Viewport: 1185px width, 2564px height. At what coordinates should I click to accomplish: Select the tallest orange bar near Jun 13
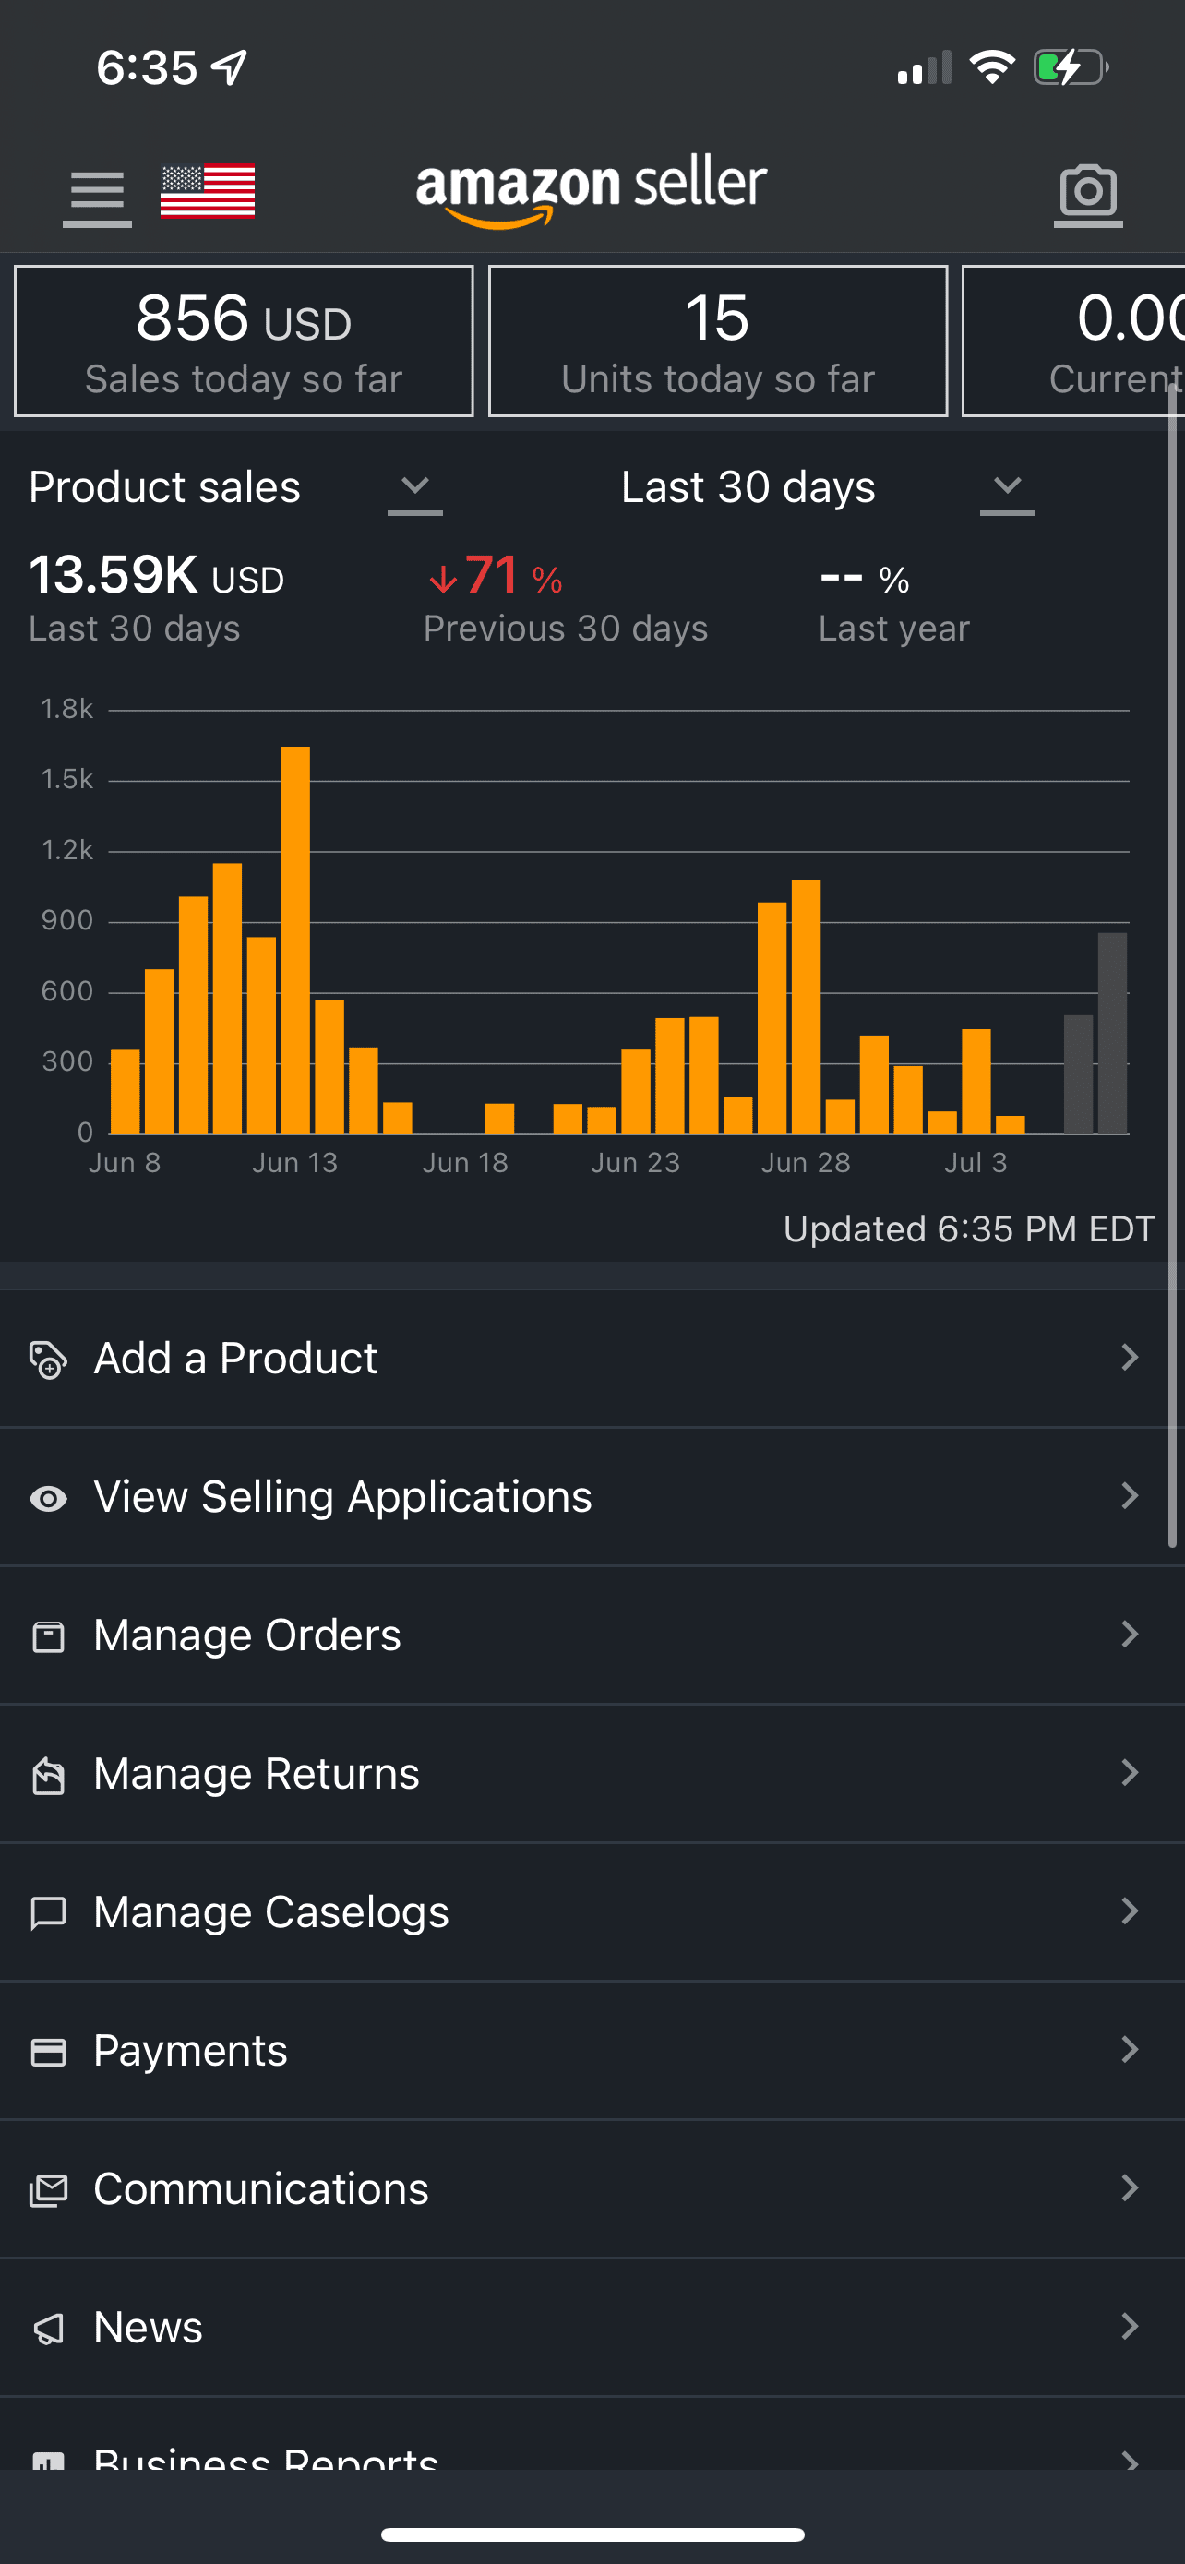click(295, 940)
